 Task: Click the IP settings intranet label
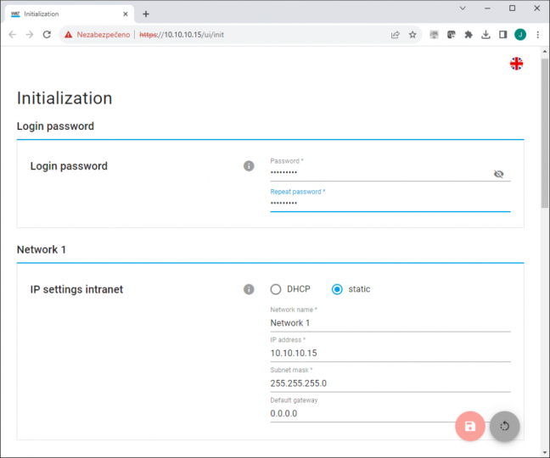[76, 289]
